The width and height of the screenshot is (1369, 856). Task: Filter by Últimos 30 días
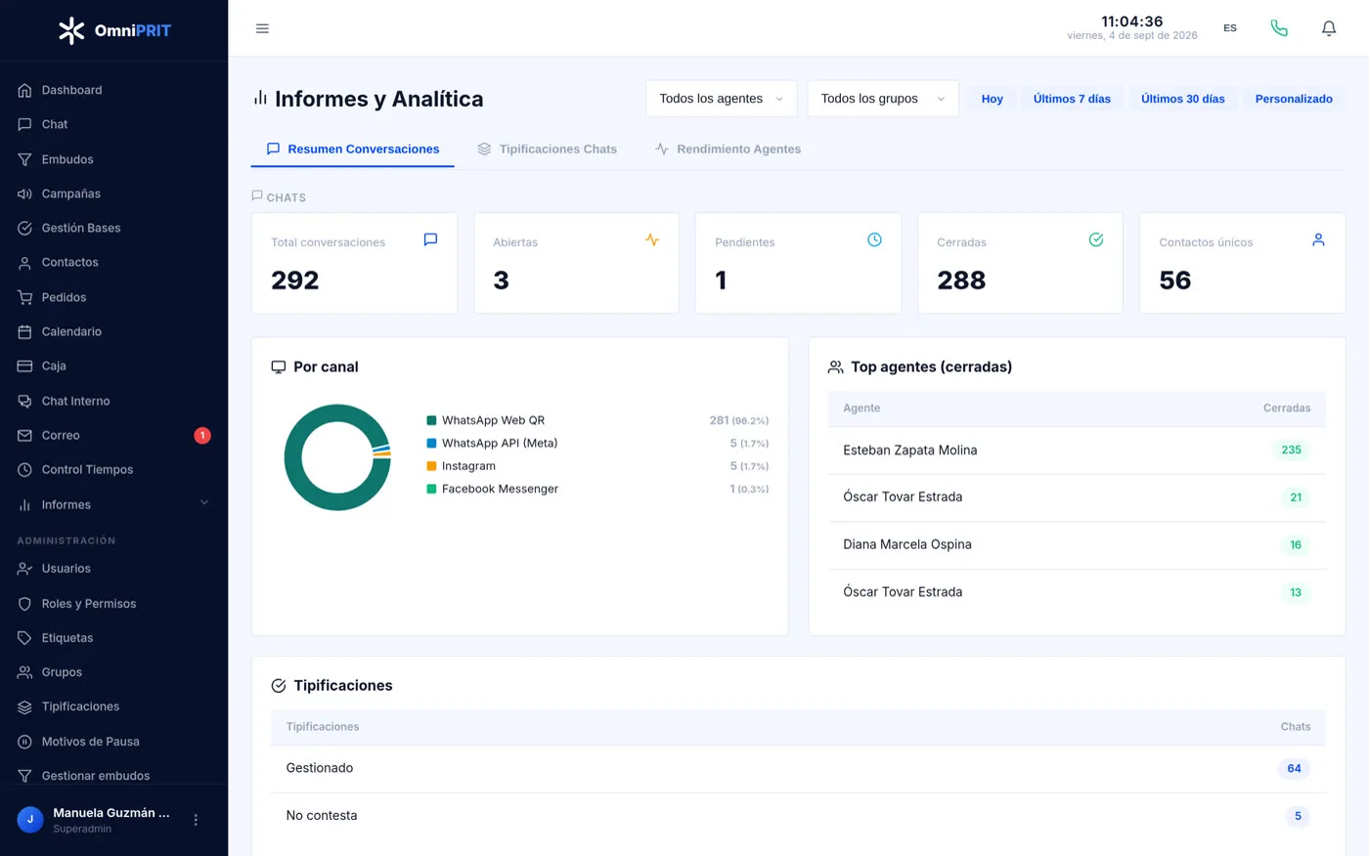[x=1183, y=99]
